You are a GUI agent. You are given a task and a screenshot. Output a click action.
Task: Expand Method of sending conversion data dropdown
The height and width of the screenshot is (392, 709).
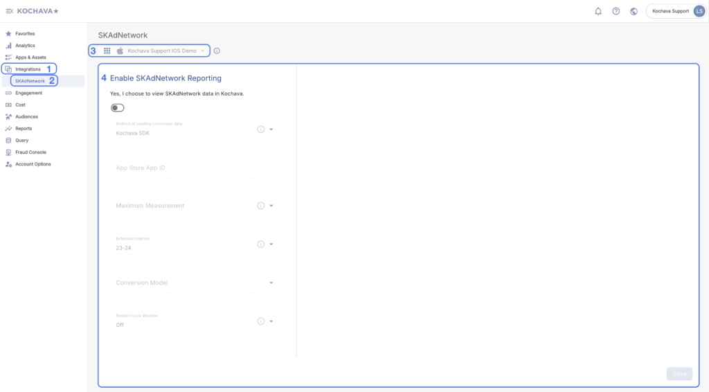271,130
